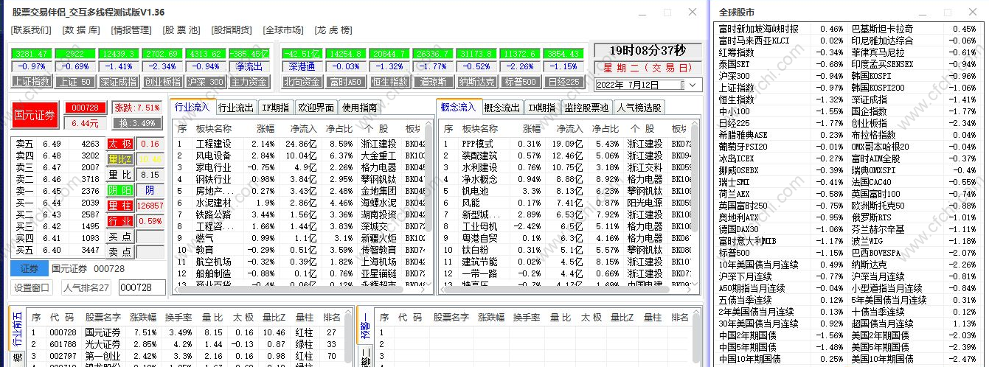Click the 纳斯达克 button
Viewport: 989px width, 367px height.
(476, 82)
